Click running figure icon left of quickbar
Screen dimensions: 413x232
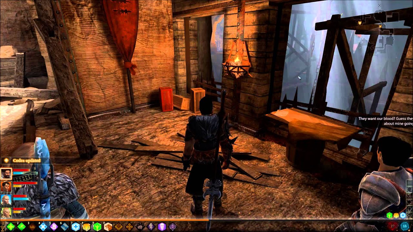(3, 223)
